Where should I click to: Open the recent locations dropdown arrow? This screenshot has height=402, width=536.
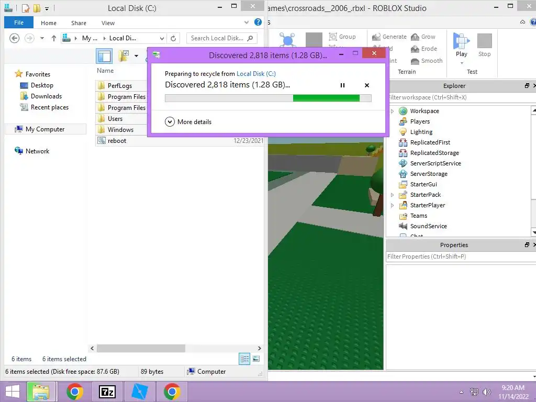pyautogui.click(x=42, y=38)
